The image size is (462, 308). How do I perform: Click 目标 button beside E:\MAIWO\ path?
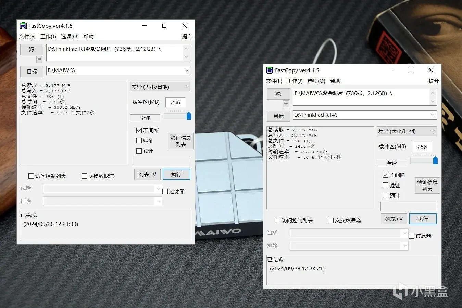[x=32, y=71]
